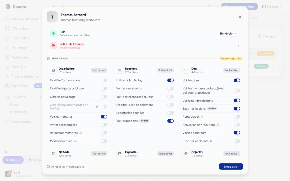Click warning icon beside Retirer des membres
The width and height of the screenshot is (290, 181).
pos(81,133)
